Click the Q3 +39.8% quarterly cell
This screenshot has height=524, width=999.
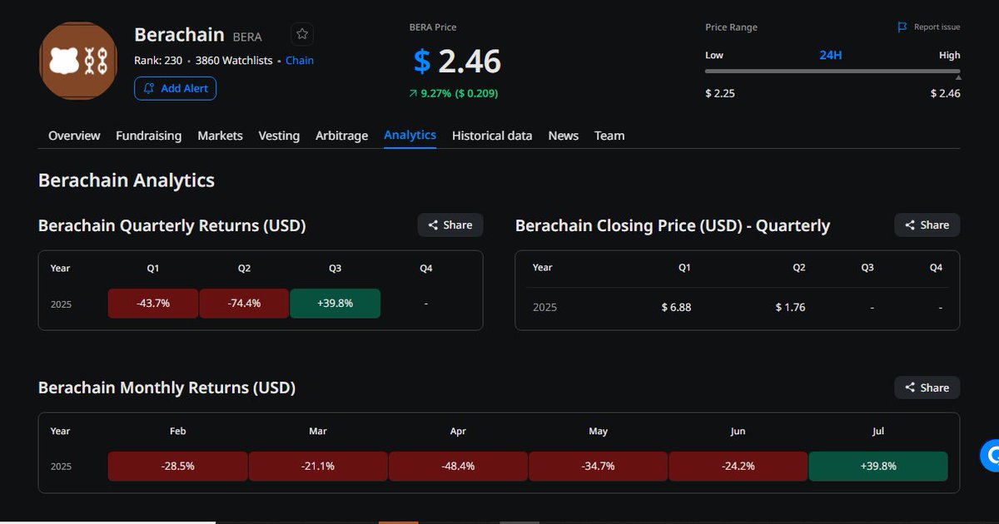pyautogui.click(x=335, y=304)
